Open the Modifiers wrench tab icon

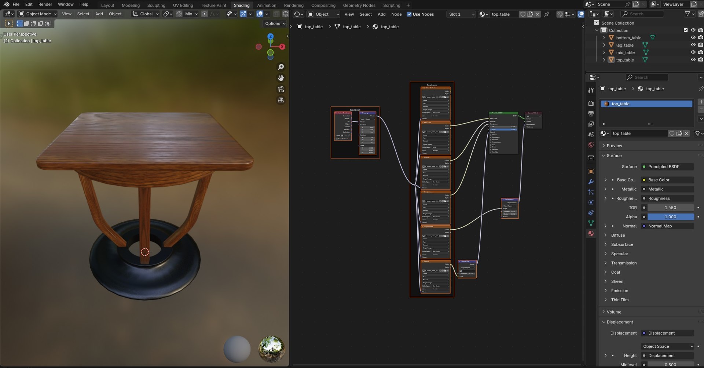pos(591,182)
